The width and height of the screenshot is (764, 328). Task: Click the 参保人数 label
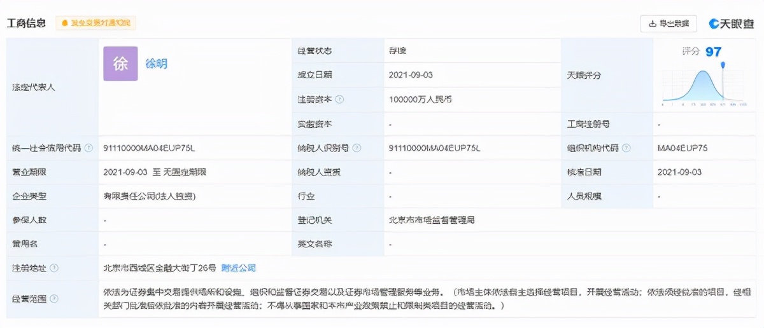29,220
